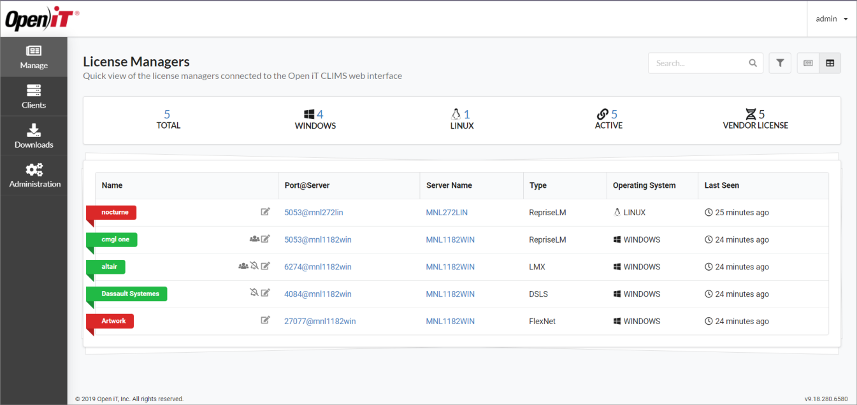Open MNL1182WIN server in Dassault Systemes row
The image size is (857, 405).
450,294
